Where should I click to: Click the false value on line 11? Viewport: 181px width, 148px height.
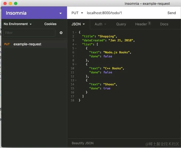pos(108,72)
